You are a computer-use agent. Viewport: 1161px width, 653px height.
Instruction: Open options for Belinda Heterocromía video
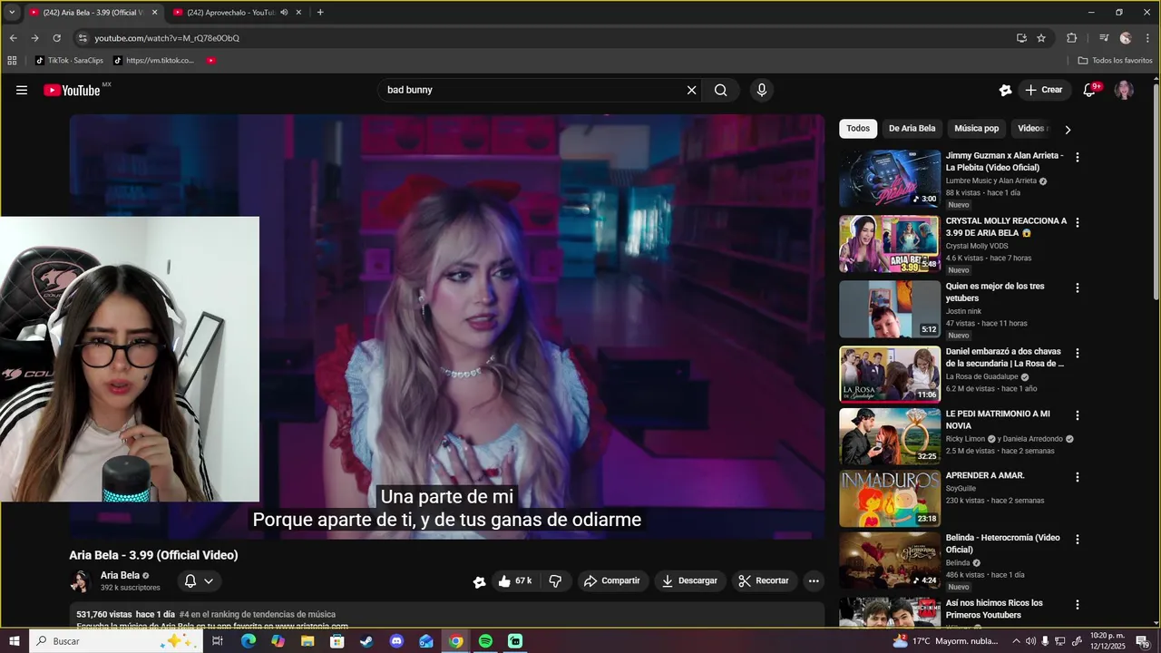[1077, 539]
